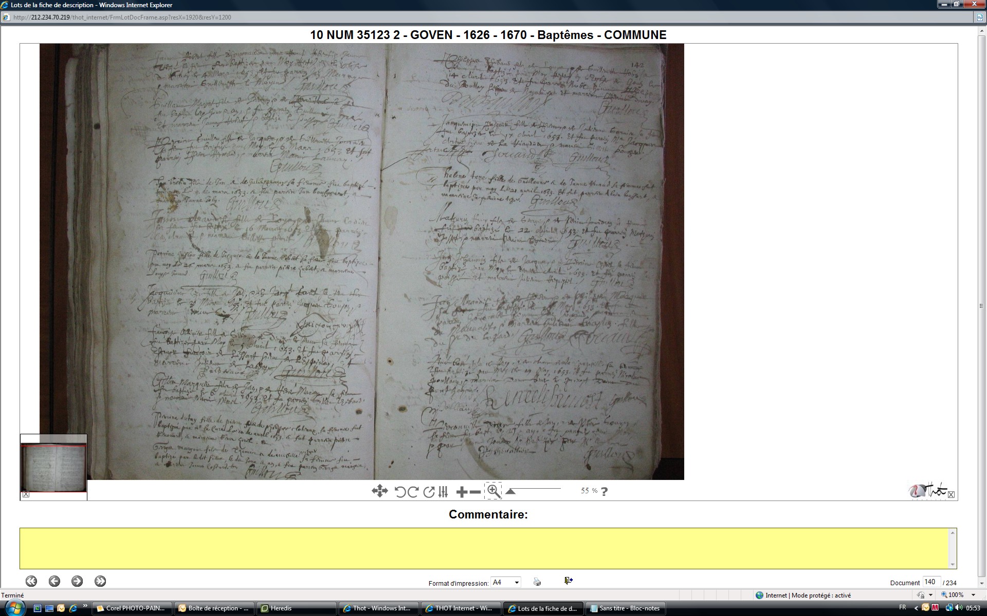Click the reset rotation icon
987x616 pixels.
(x=429, y=492)
